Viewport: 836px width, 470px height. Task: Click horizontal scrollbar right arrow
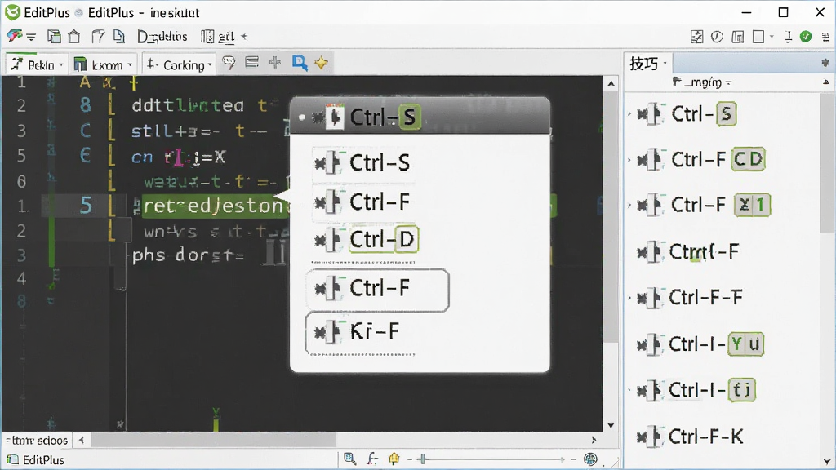(594, 440)
